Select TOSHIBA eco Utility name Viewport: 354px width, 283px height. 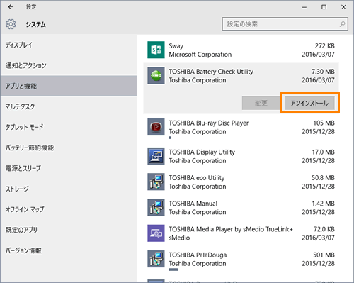pyautogui.click(x=197, y=178)
